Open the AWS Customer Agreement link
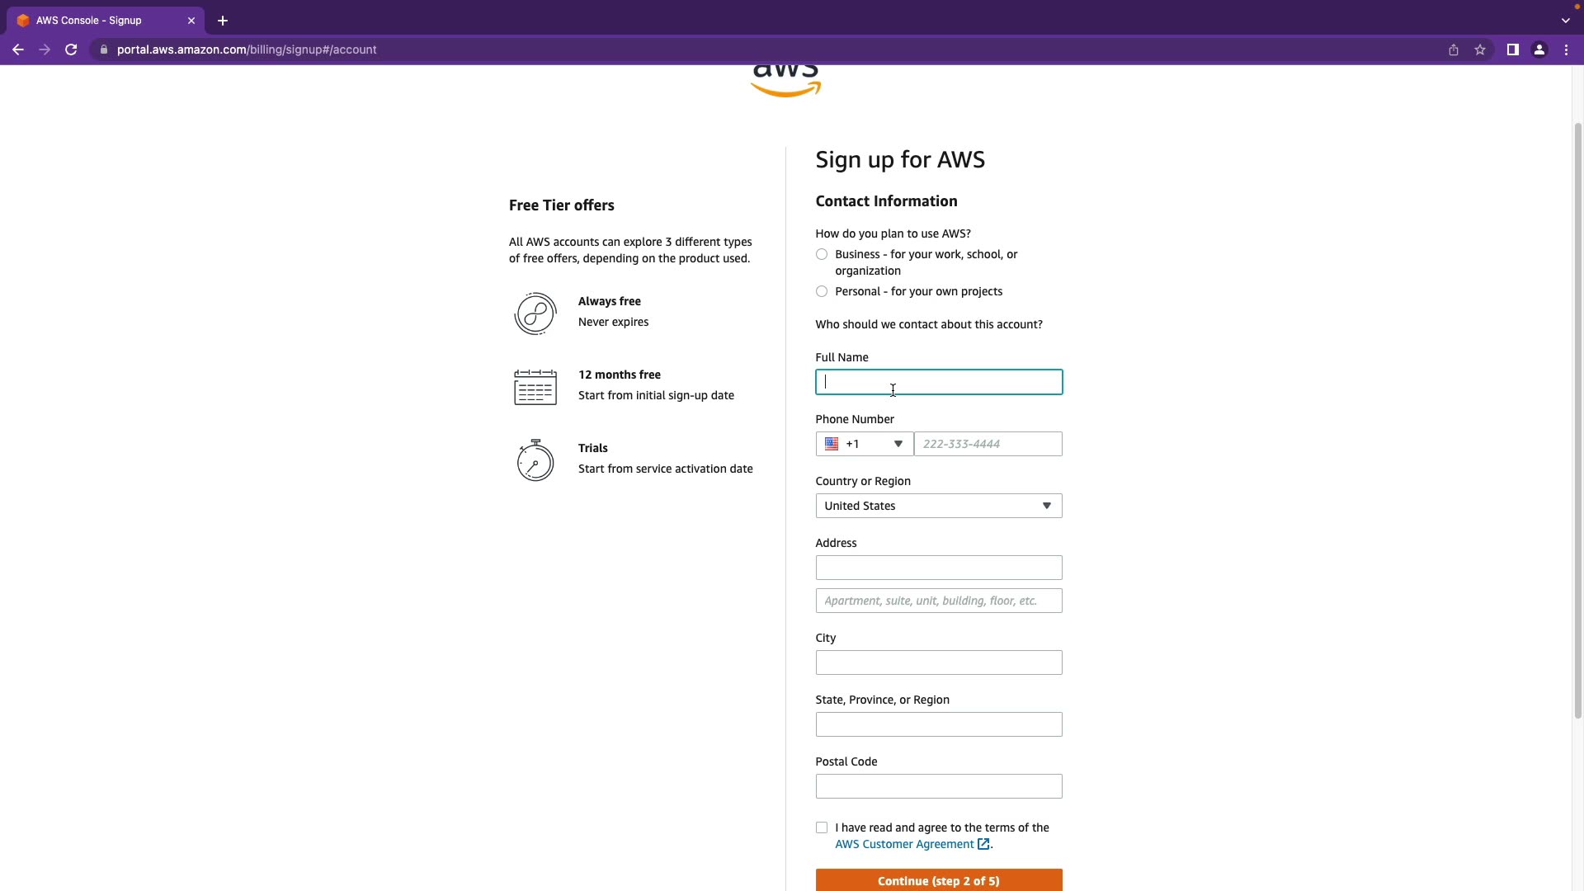The height and width of the screenshot is (891, 1584). coord(904,844)
